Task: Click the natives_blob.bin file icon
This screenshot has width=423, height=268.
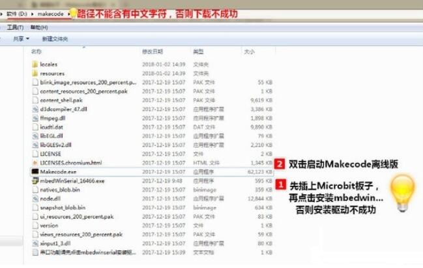Action: coord(35,190)
